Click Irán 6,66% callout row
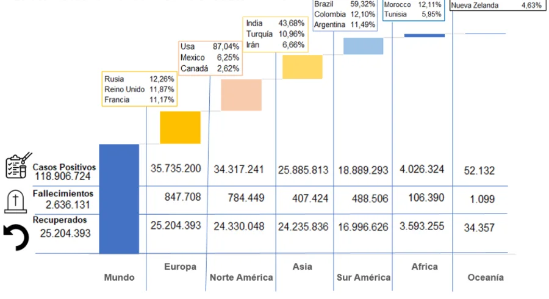Screen dimensions: 549x299 275,45
